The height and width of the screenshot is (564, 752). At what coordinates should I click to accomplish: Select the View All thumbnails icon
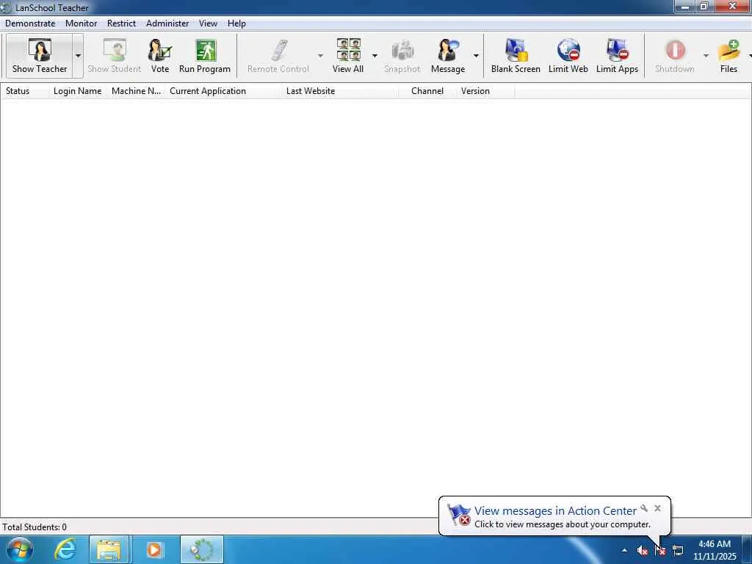(348, 56)
